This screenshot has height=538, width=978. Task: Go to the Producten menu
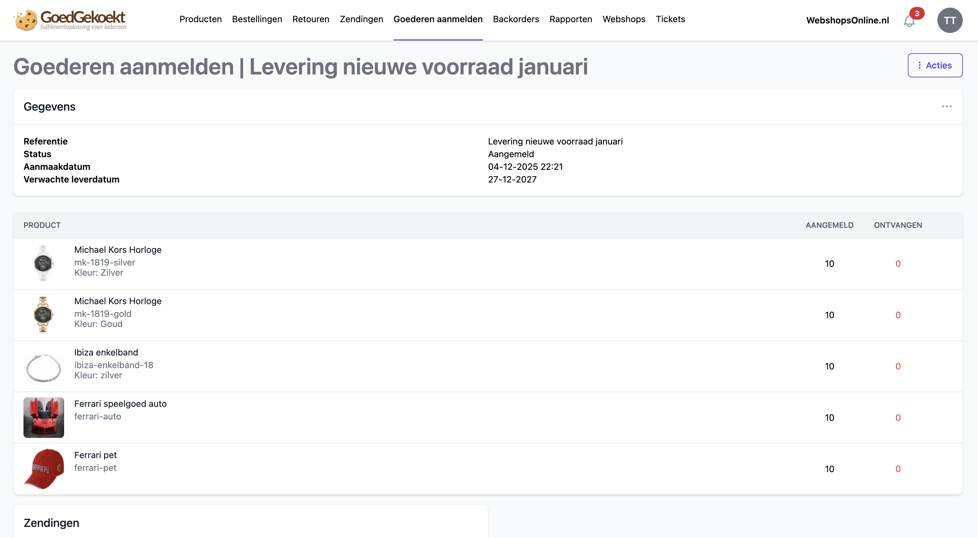[x=201, y=19]
